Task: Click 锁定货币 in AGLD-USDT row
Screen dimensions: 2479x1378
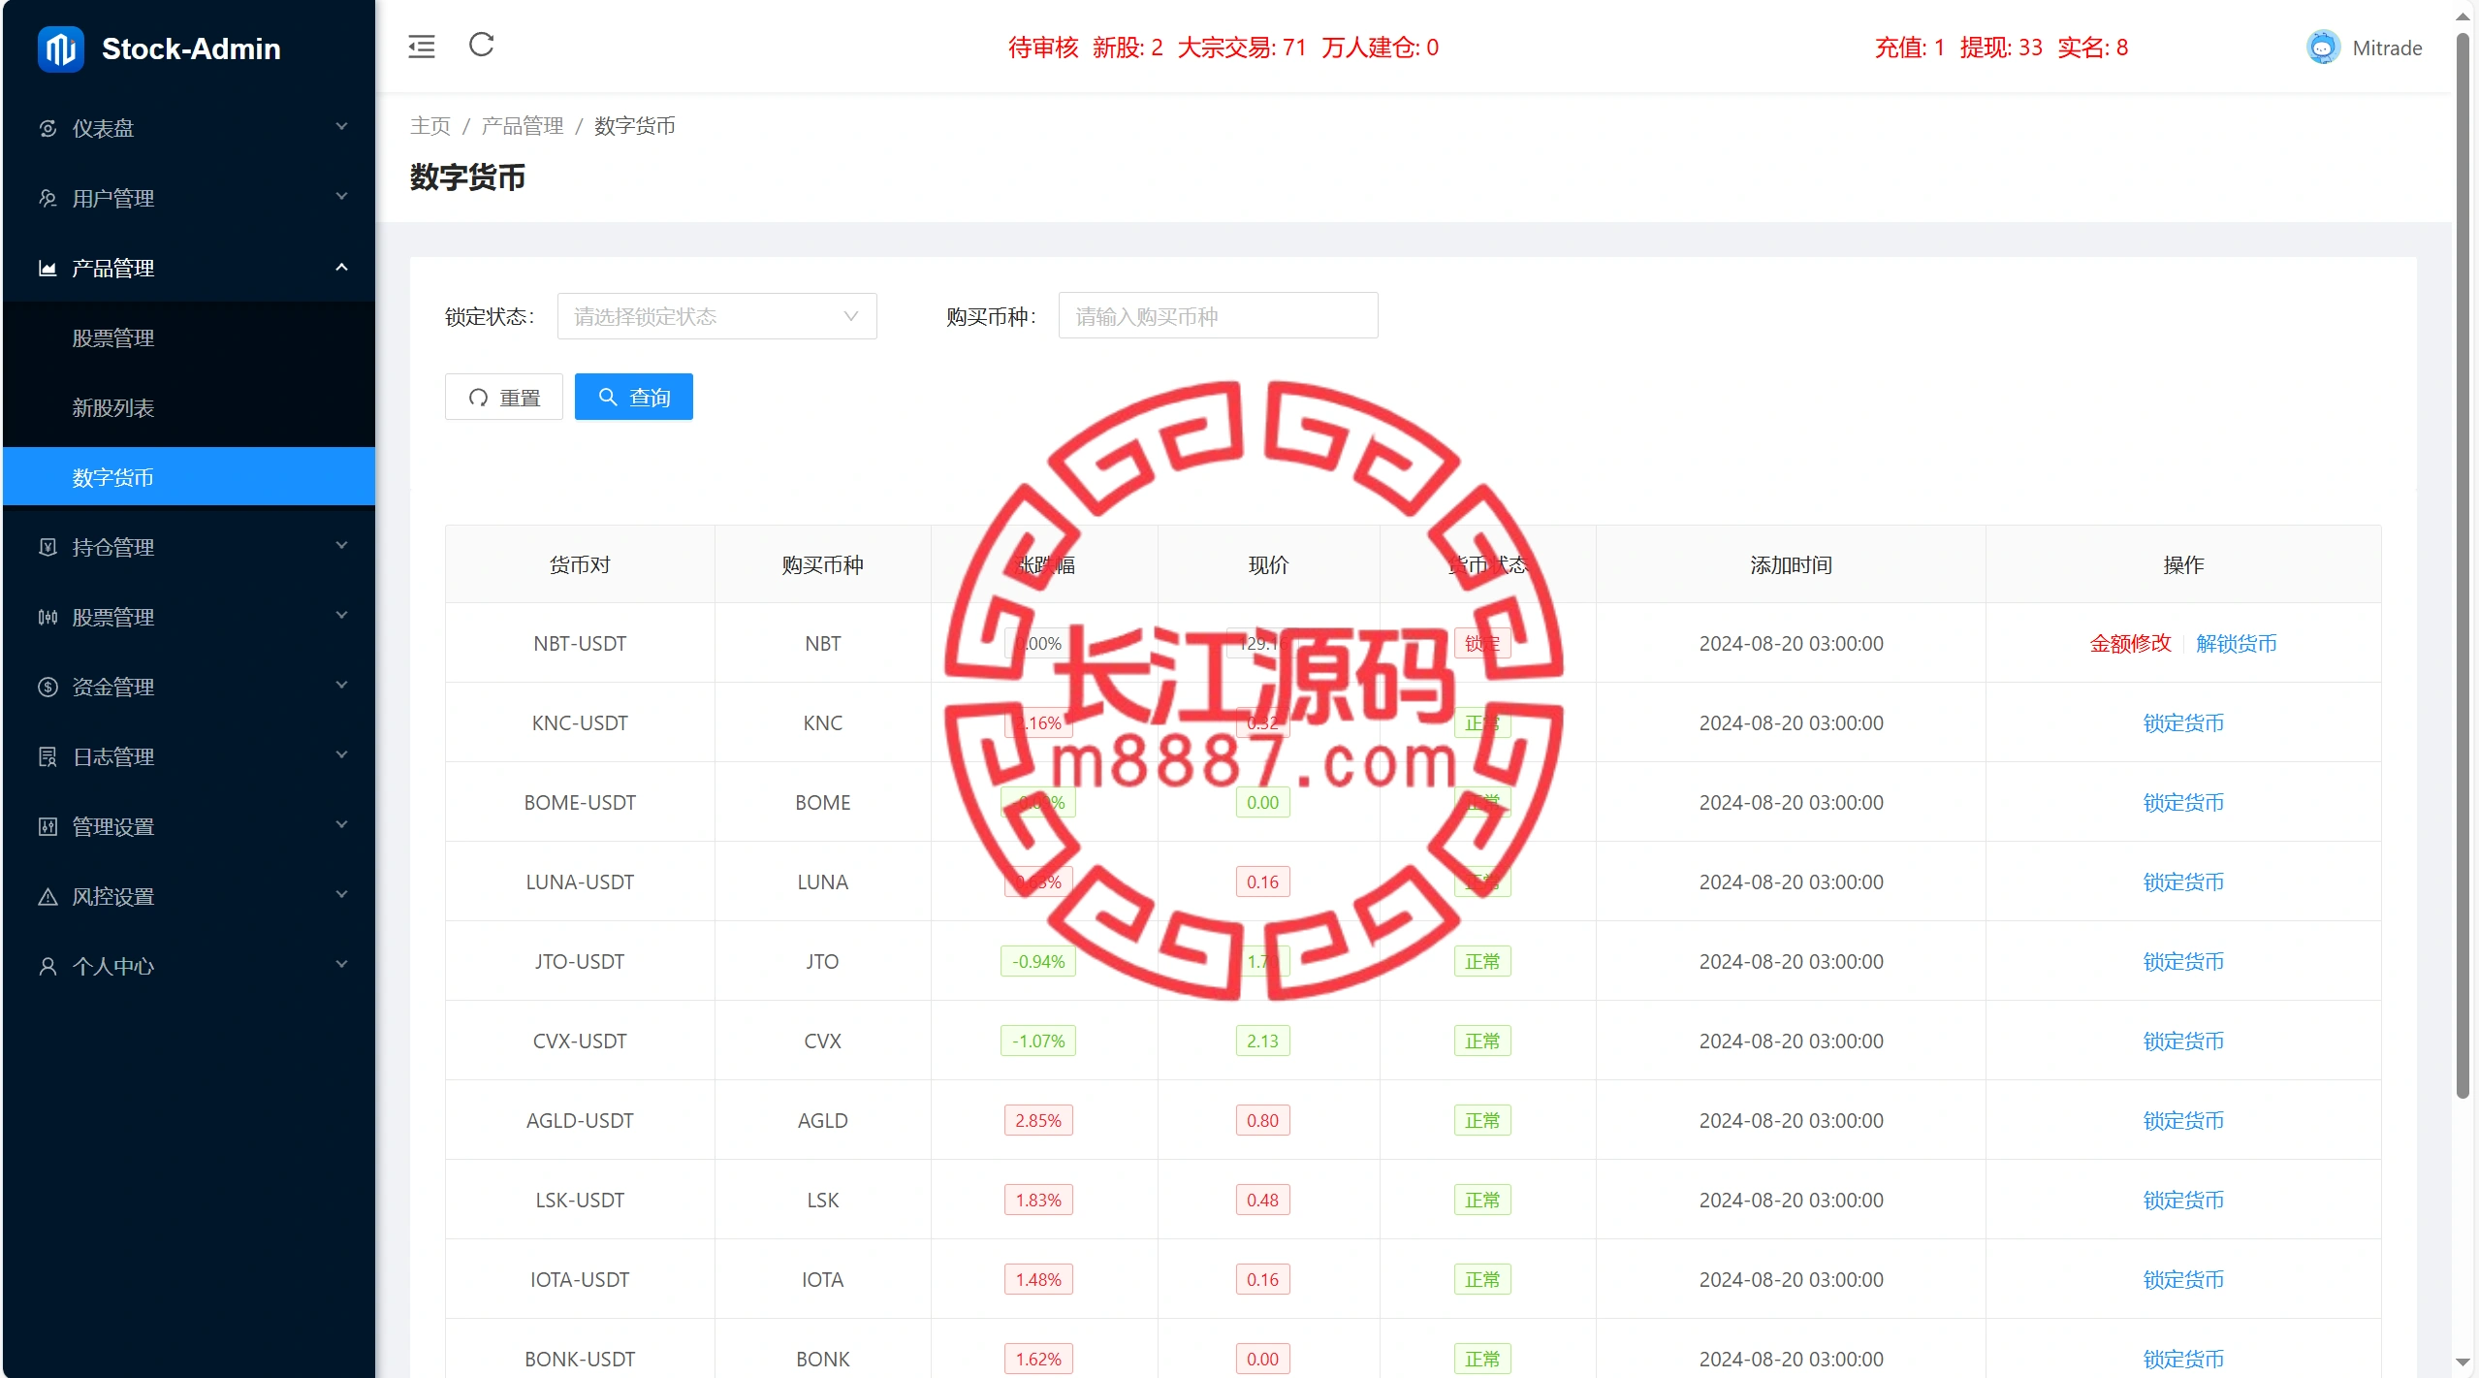Action: 2183,1120
